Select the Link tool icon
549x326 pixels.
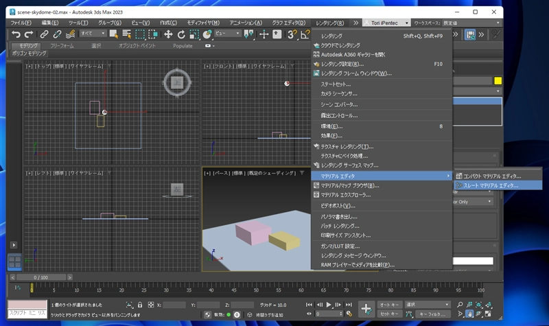coord(44,34)
